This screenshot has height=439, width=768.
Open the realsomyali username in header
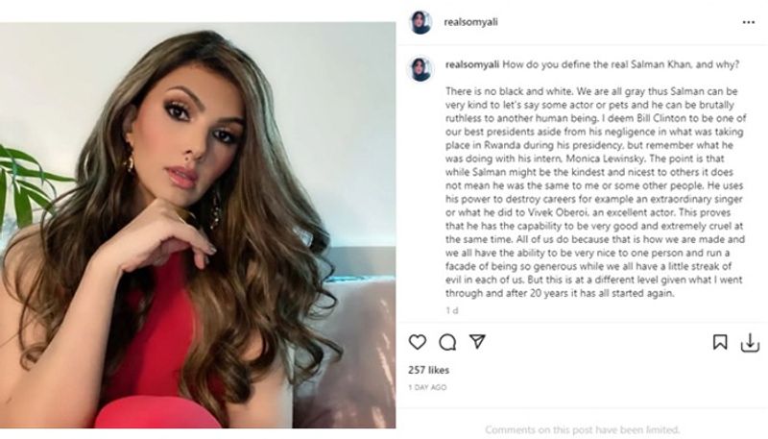pyautogui.click(x=470, y=22)
